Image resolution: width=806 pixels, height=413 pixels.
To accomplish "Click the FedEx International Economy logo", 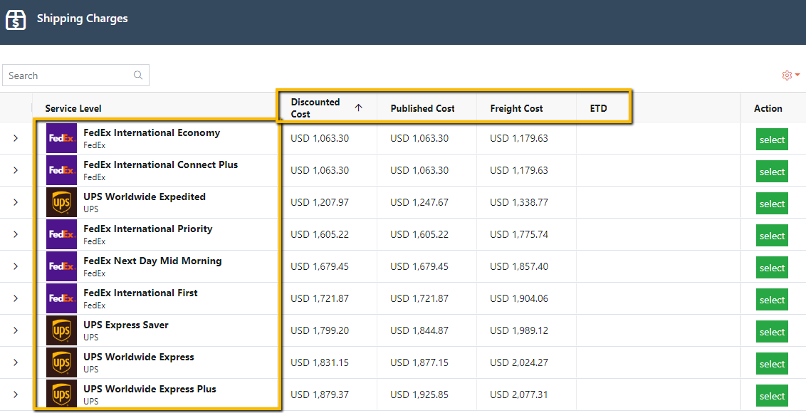I will [62, 138].
